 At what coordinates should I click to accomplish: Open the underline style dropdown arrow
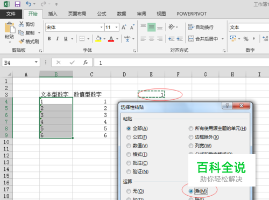pos(72,39)
